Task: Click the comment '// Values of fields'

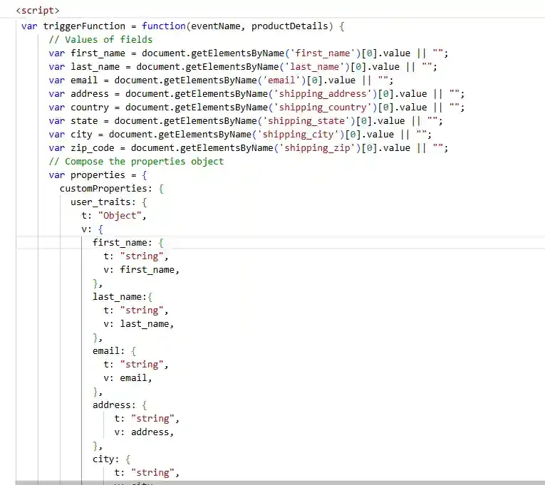Action: click(x=100, y=40)
